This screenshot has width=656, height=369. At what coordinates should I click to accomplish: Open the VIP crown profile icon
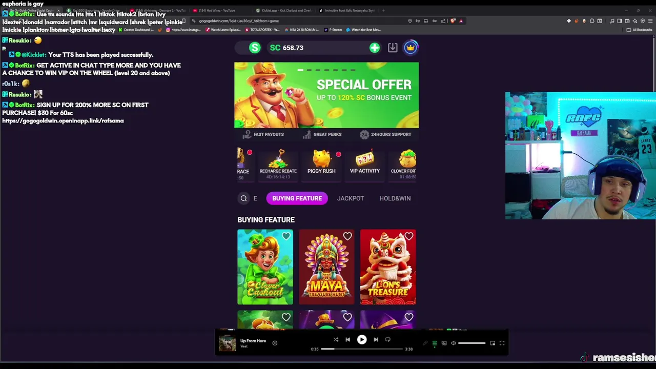click(x=411, y=48)
